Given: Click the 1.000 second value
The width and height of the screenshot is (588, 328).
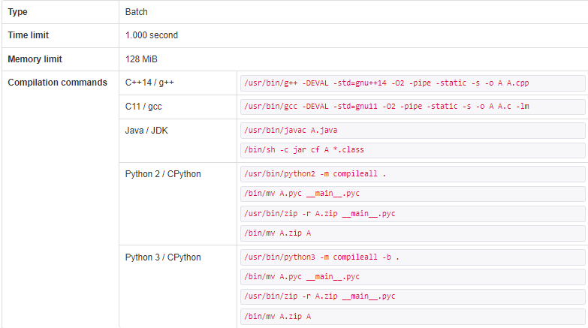Looking at the screenshot, I should (152, 35).
